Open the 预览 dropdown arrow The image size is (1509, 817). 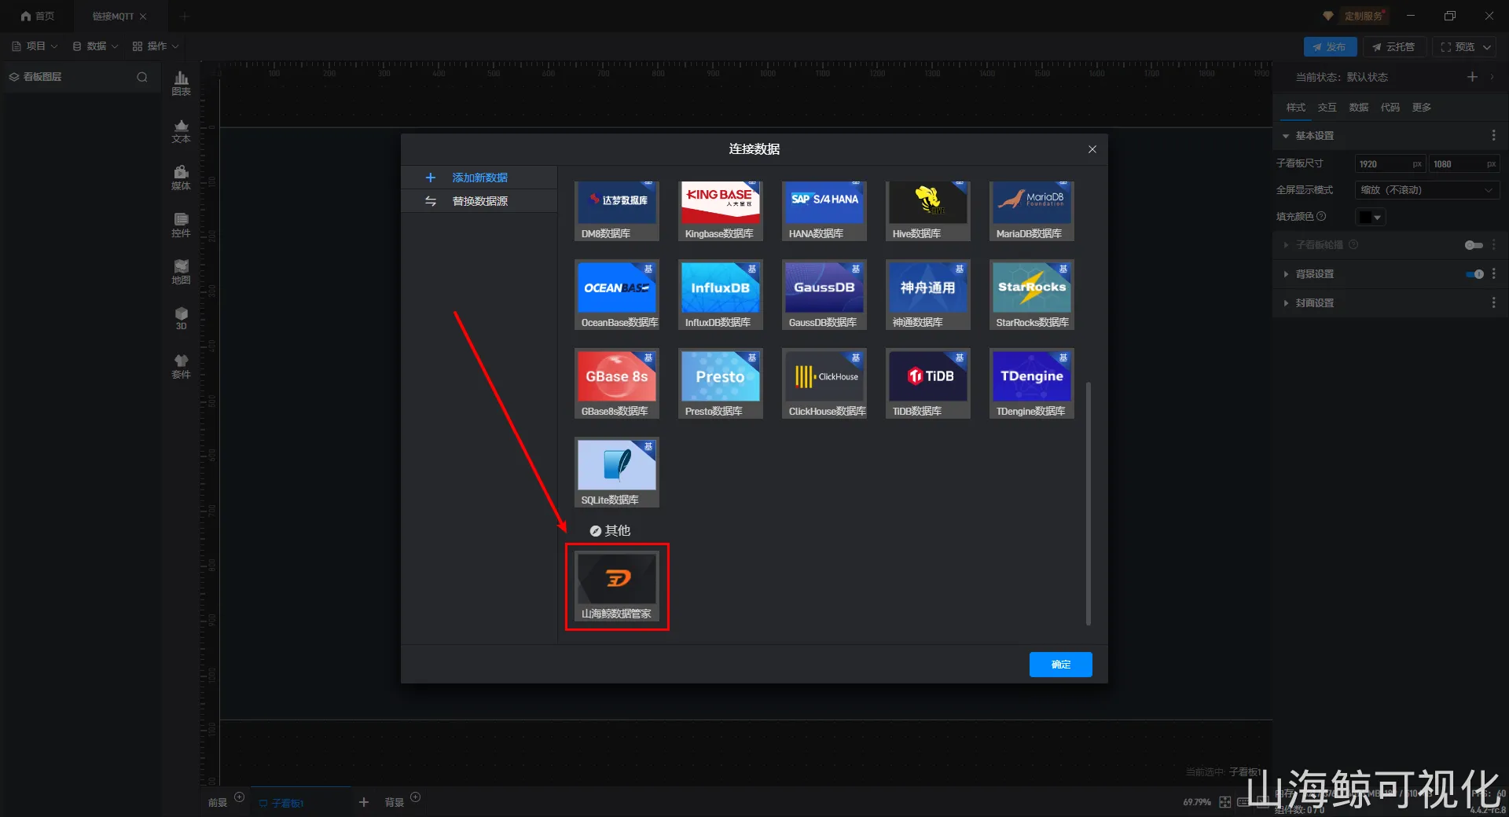pos(1487,47)
